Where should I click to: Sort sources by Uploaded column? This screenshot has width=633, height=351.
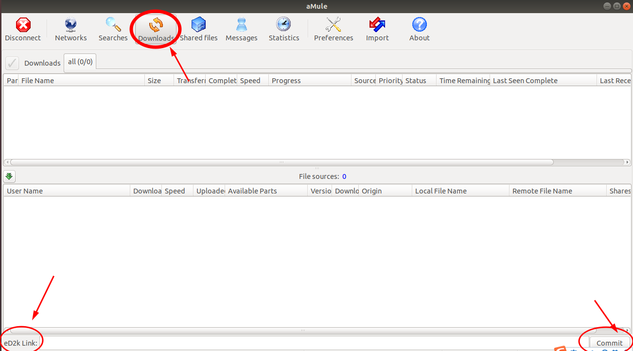click(x=209, y=191)
